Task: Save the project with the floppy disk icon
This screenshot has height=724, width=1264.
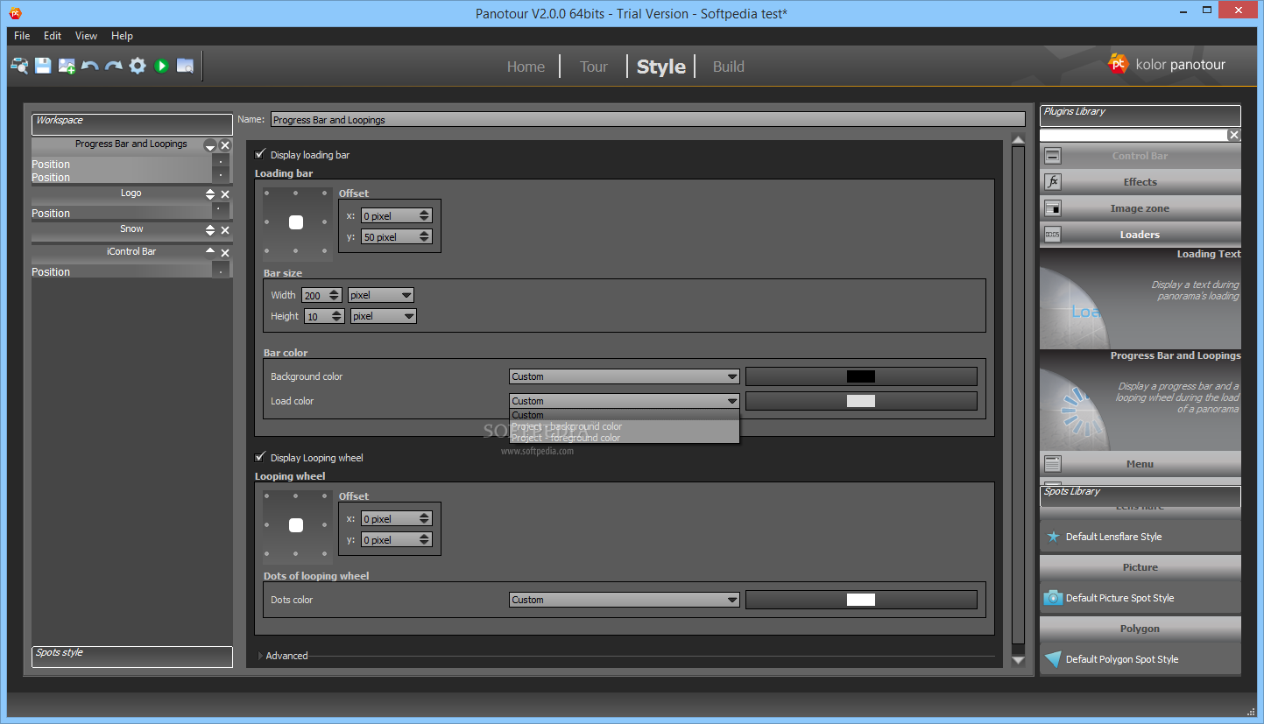Action: coord(43,66)
